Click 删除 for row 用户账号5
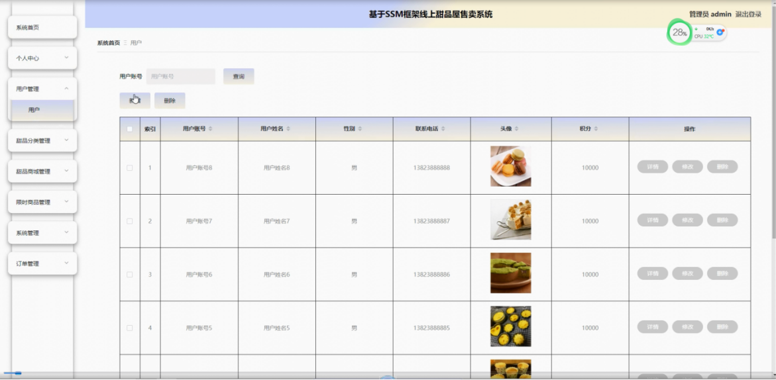This screenshot has width=776, height=380. tap(722, 326)
